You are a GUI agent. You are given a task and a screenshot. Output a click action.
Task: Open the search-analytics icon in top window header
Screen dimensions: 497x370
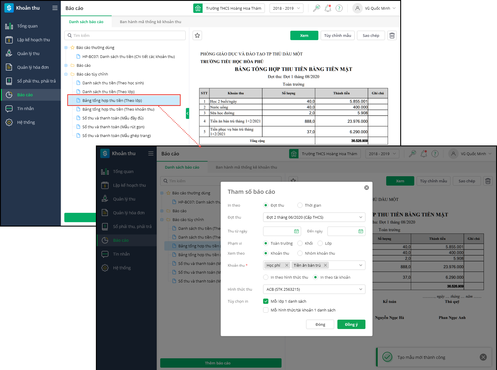pos(316,8)
